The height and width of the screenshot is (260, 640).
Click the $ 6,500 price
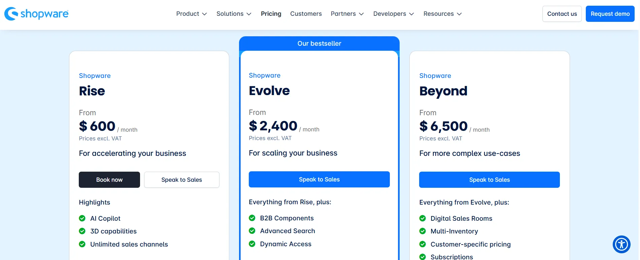pos(443,126)
